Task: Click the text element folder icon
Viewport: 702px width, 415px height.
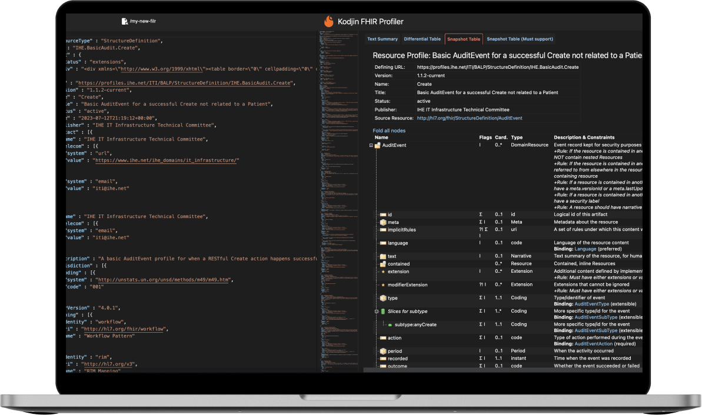Action: coord(383,256)
